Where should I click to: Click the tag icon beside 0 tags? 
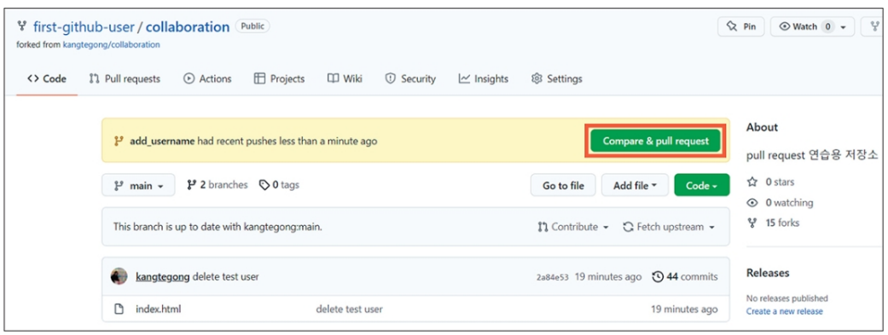(264, 185)
